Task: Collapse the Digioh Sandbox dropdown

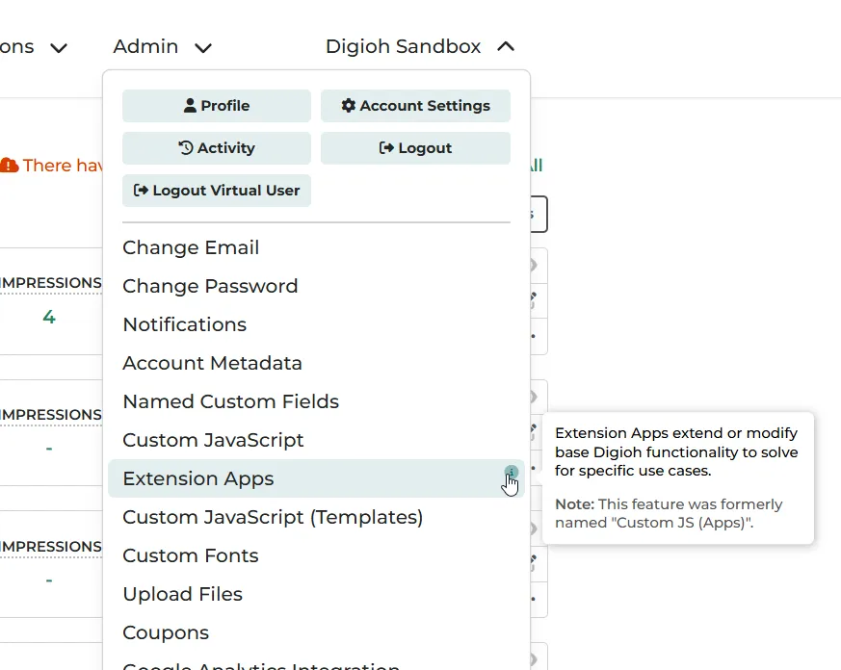Action: tap(420, 46)
